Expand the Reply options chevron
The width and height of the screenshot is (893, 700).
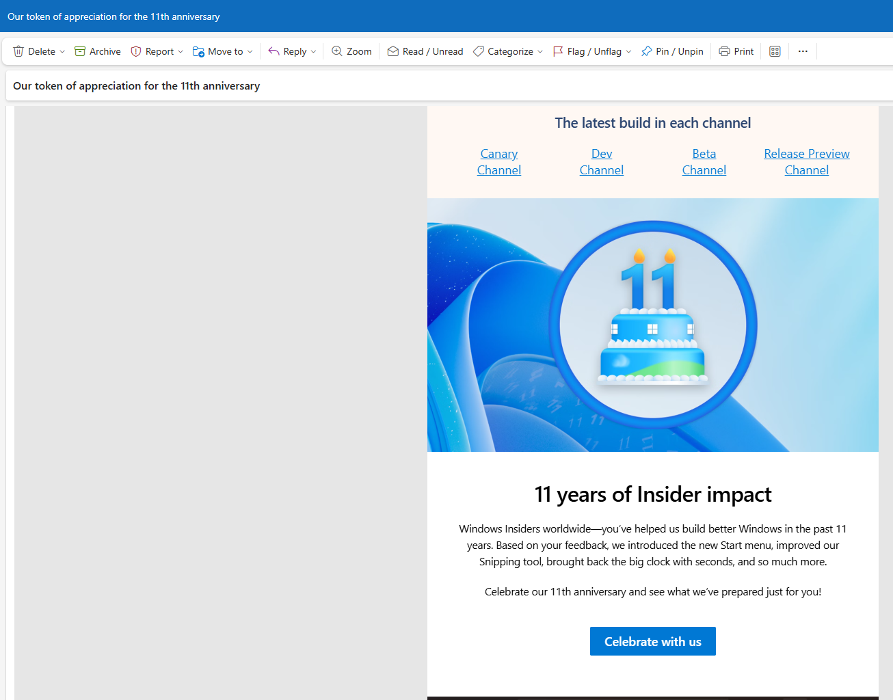(314, 51)
